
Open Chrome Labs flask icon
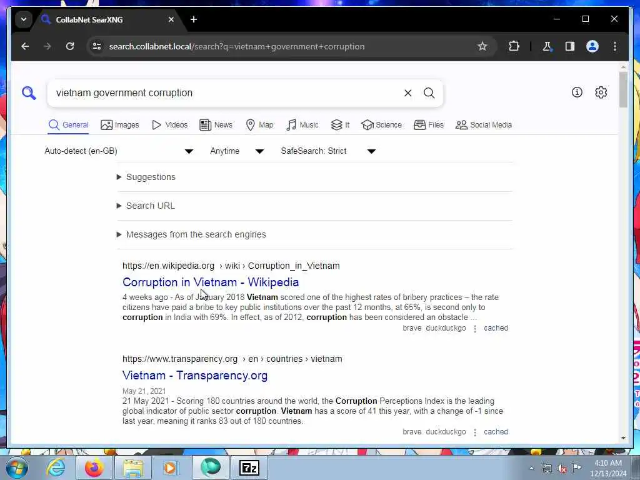pyautogui.click(x=547, y=46)
